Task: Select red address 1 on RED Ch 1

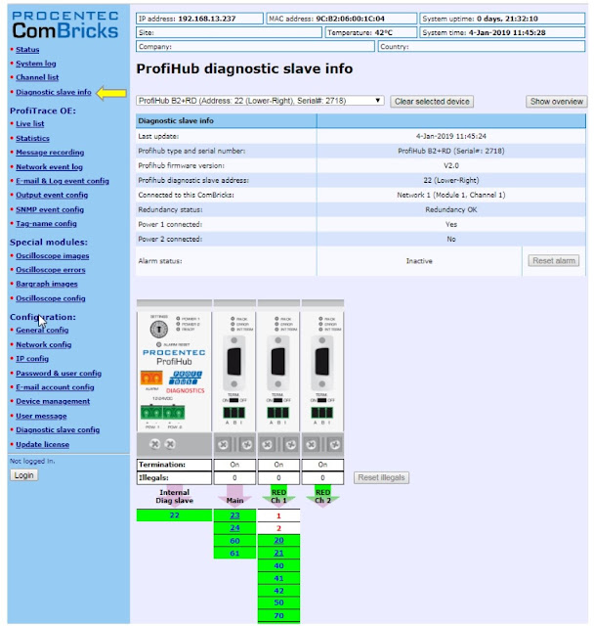Action: [x=278, y=515]
